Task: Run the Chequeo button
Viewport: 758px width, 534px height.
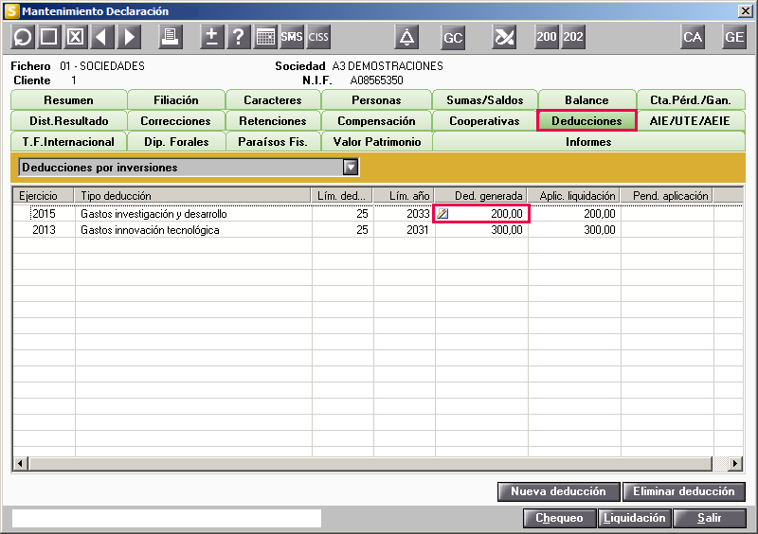Action: pyautogui.click(x=560, y=518)
